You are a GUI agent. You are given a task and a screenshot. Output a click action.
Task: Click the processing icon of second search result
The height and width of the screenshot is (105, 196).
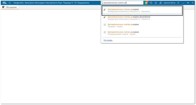pyautogui.click(x=105, y=17)
